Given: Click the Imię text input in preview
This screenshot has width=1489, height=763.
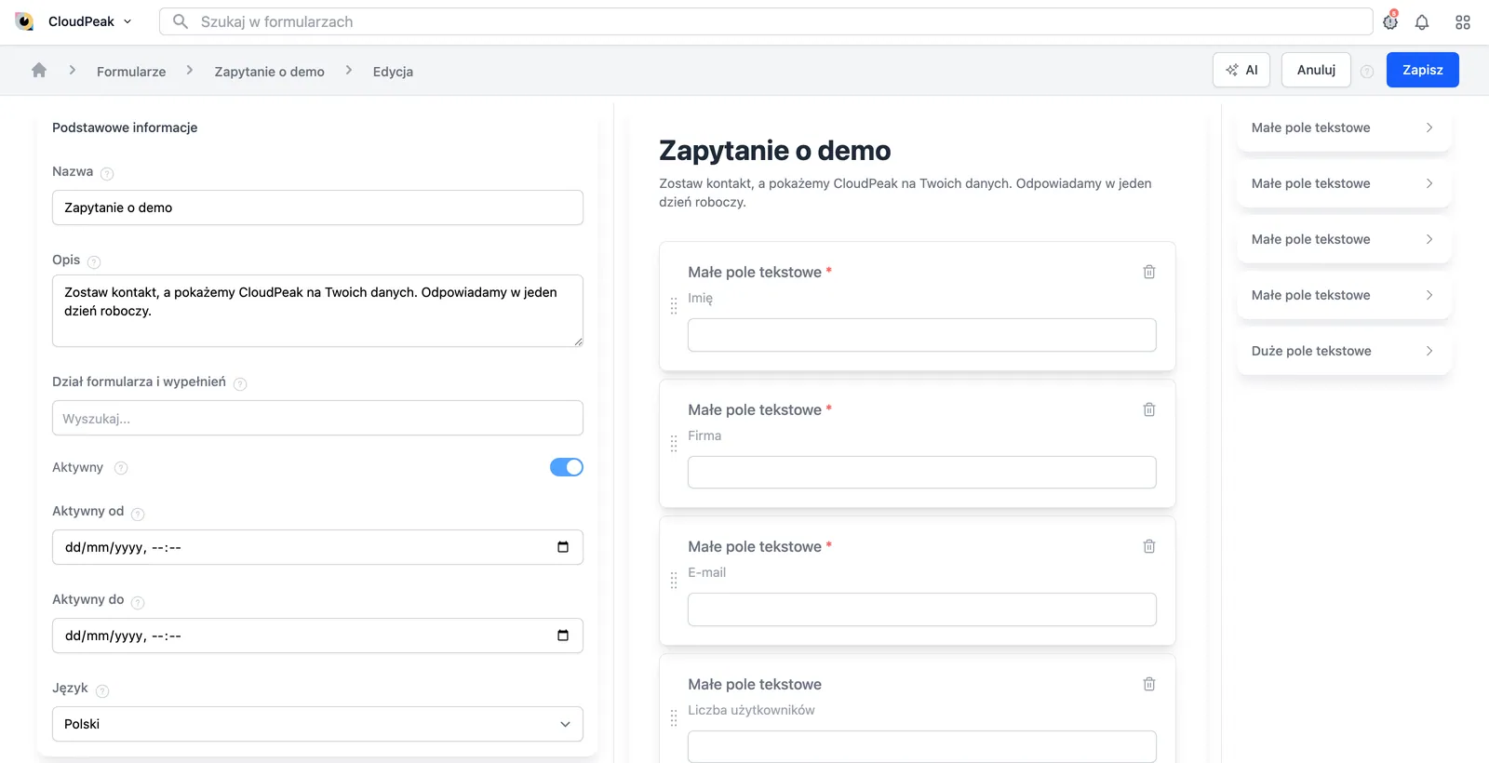Looking at the screenshot, I should point(922,335).
